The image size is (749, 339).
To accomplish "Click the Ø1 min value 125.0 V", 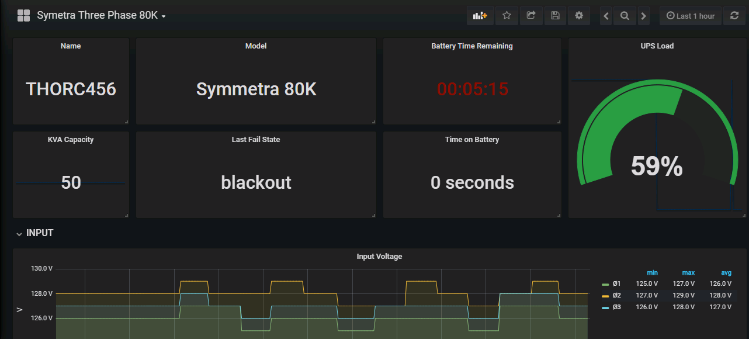I will 647,284.
